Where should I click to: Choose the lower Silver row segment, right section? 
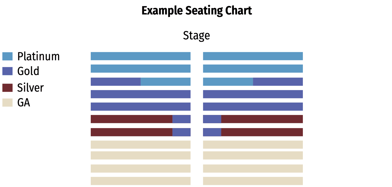point(262,132)
